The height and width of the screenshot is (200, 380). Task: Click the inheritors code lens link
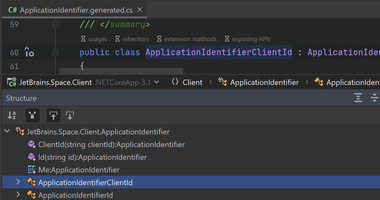pos(135,39)
